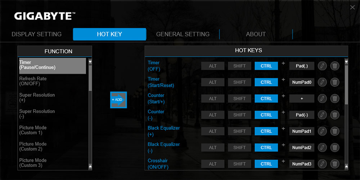This screenshot has height=180, width=360.
Task: Click the NumPad0 key field for Timer (Start/Reset)
Action: 302,82
